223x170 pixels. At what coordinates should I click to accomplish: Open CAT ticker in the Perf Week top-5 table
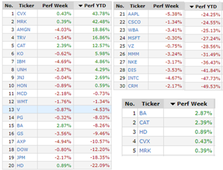pos(144,122)
